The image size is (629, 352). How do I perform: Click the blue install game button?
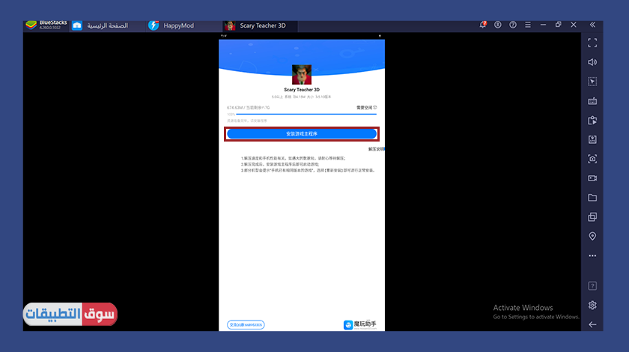[302, 133]
